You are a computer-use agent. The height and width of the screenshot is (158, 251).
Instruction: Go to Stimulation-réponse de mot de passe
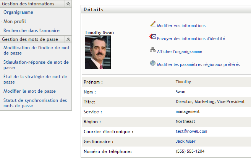[36, 65]
